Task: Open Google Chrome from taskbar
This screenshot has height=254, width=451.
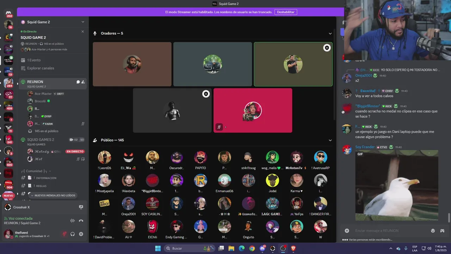Action: click(252, 248)
